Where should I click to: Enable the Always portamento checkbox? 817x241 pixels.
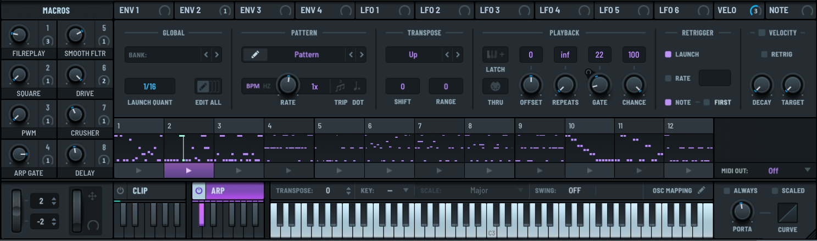click(x=727, y=190)
